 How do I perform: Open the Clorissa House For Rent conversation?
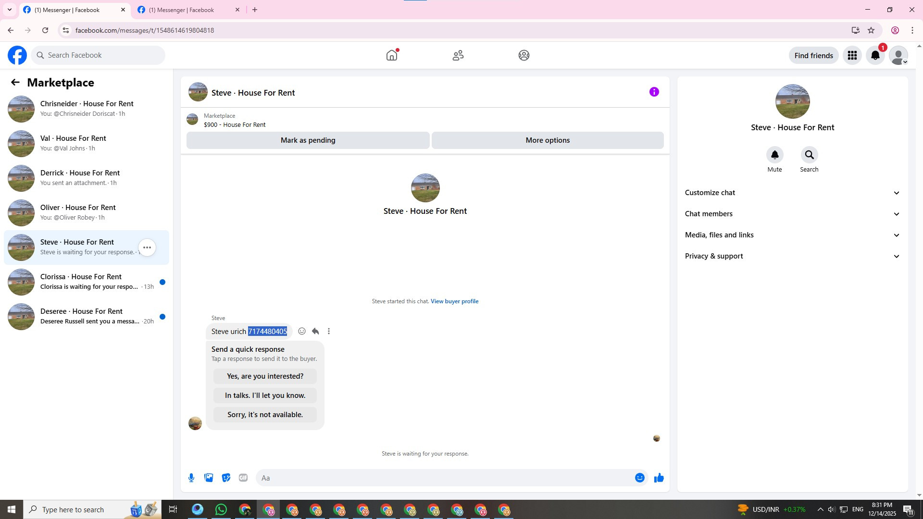click(x=87, y=282)
